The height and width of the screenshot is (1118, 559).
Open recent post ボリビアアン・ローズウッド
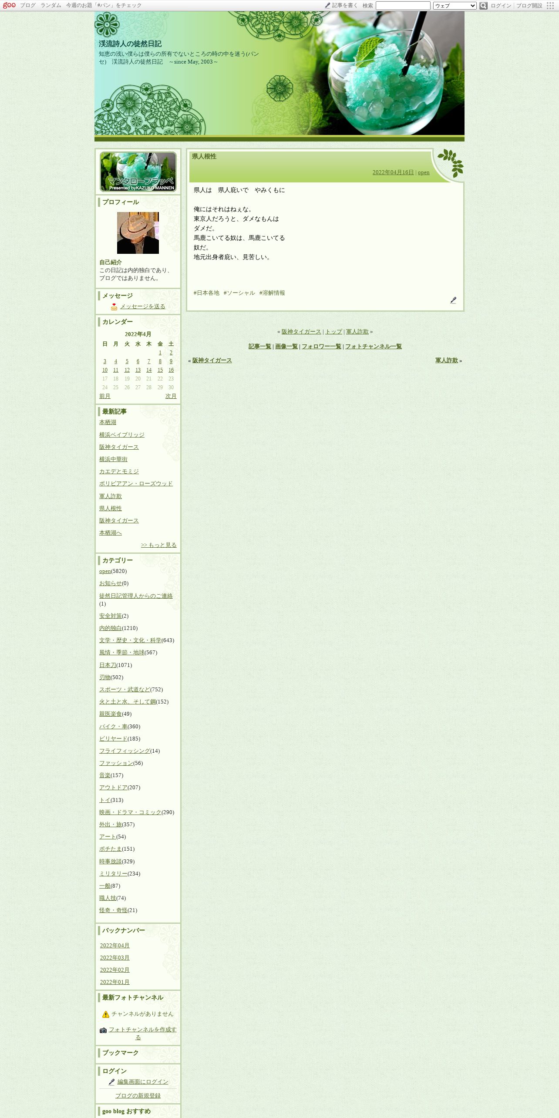(x=136, y=484)
